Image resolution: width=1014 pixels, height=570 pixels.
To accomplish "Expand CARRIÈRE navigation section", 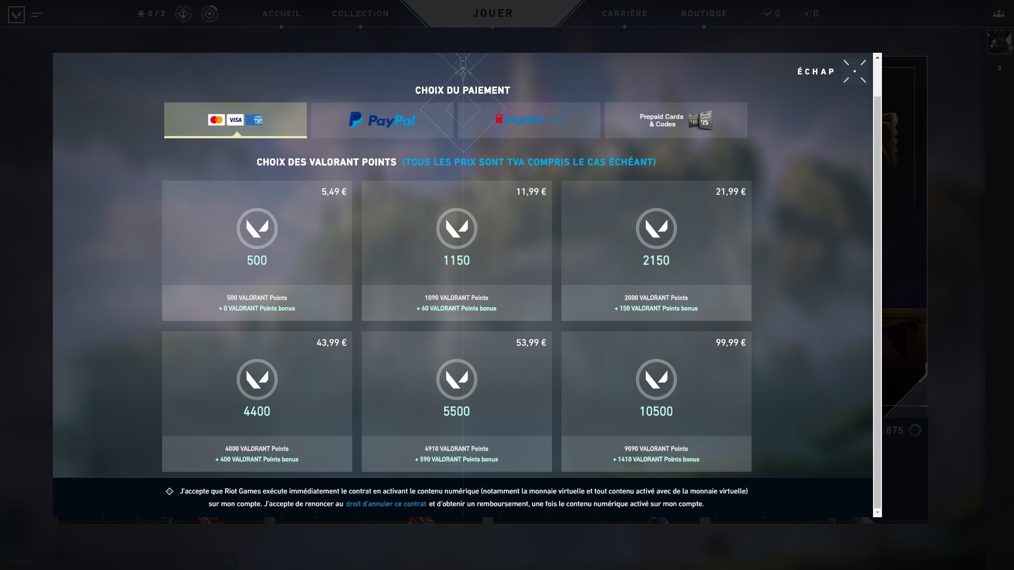I will [622, 13].
